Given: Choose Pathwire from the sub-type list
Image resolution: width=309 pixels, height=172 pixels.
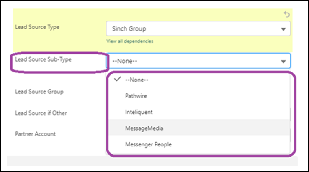Looking at the screenshot, I should [199, 96].
